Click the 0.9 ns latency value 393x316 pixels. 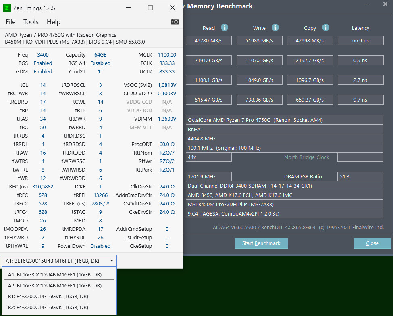pyautogui.click(x=360, y=60)
